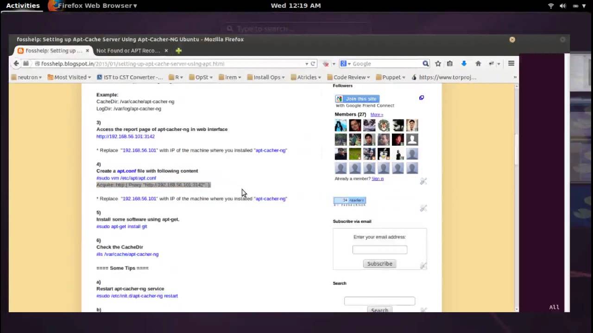This screenshot has width=593, height=333.
Task: Open the downloads arrow icon
Action: click(464, 64)
